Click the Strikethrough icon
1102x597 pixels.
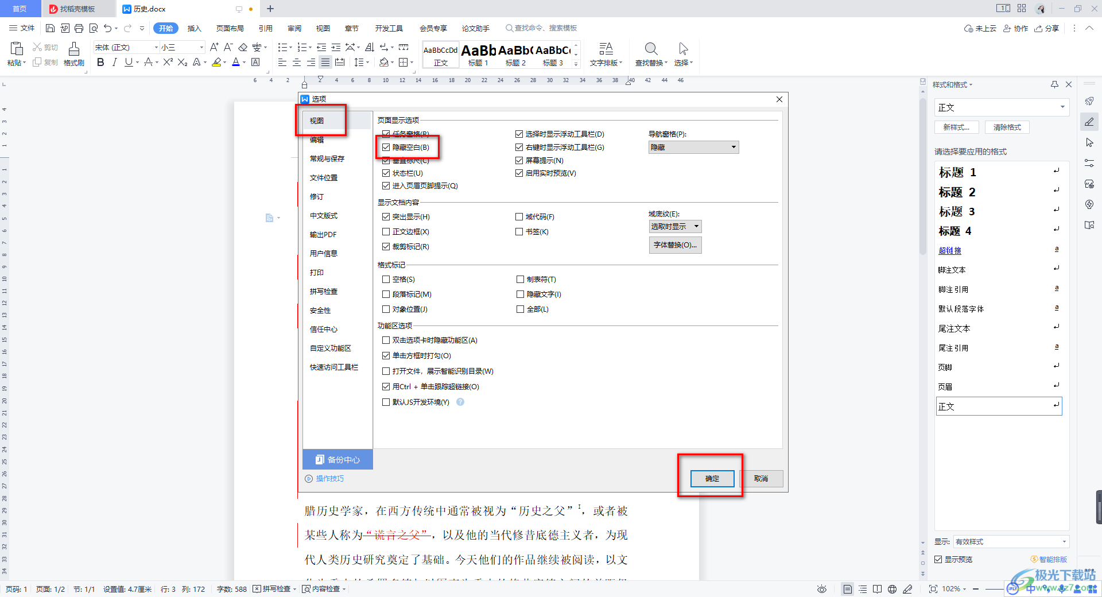[148, 62]
